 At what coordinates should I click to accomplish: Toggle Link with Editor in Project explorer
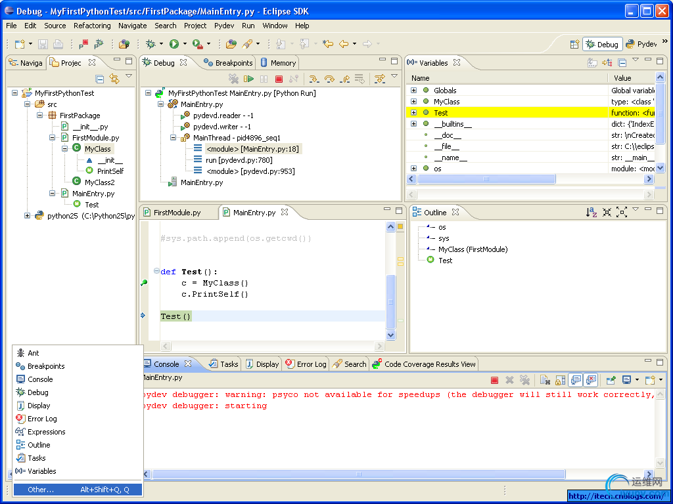114,79
